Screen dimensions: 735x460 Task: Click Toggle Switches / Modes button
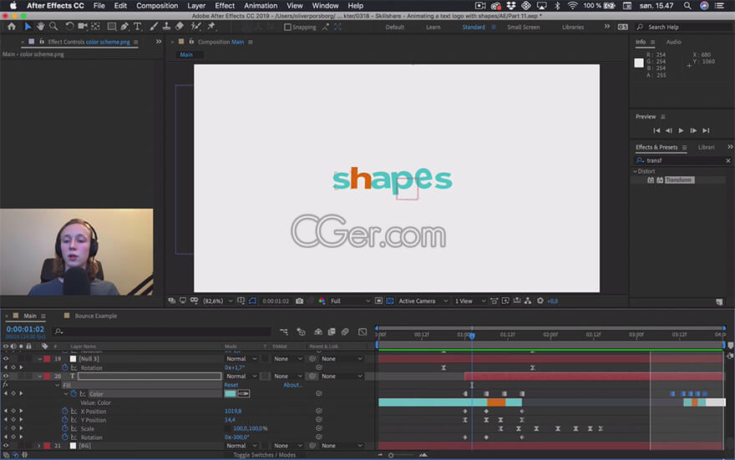(265, 455)
